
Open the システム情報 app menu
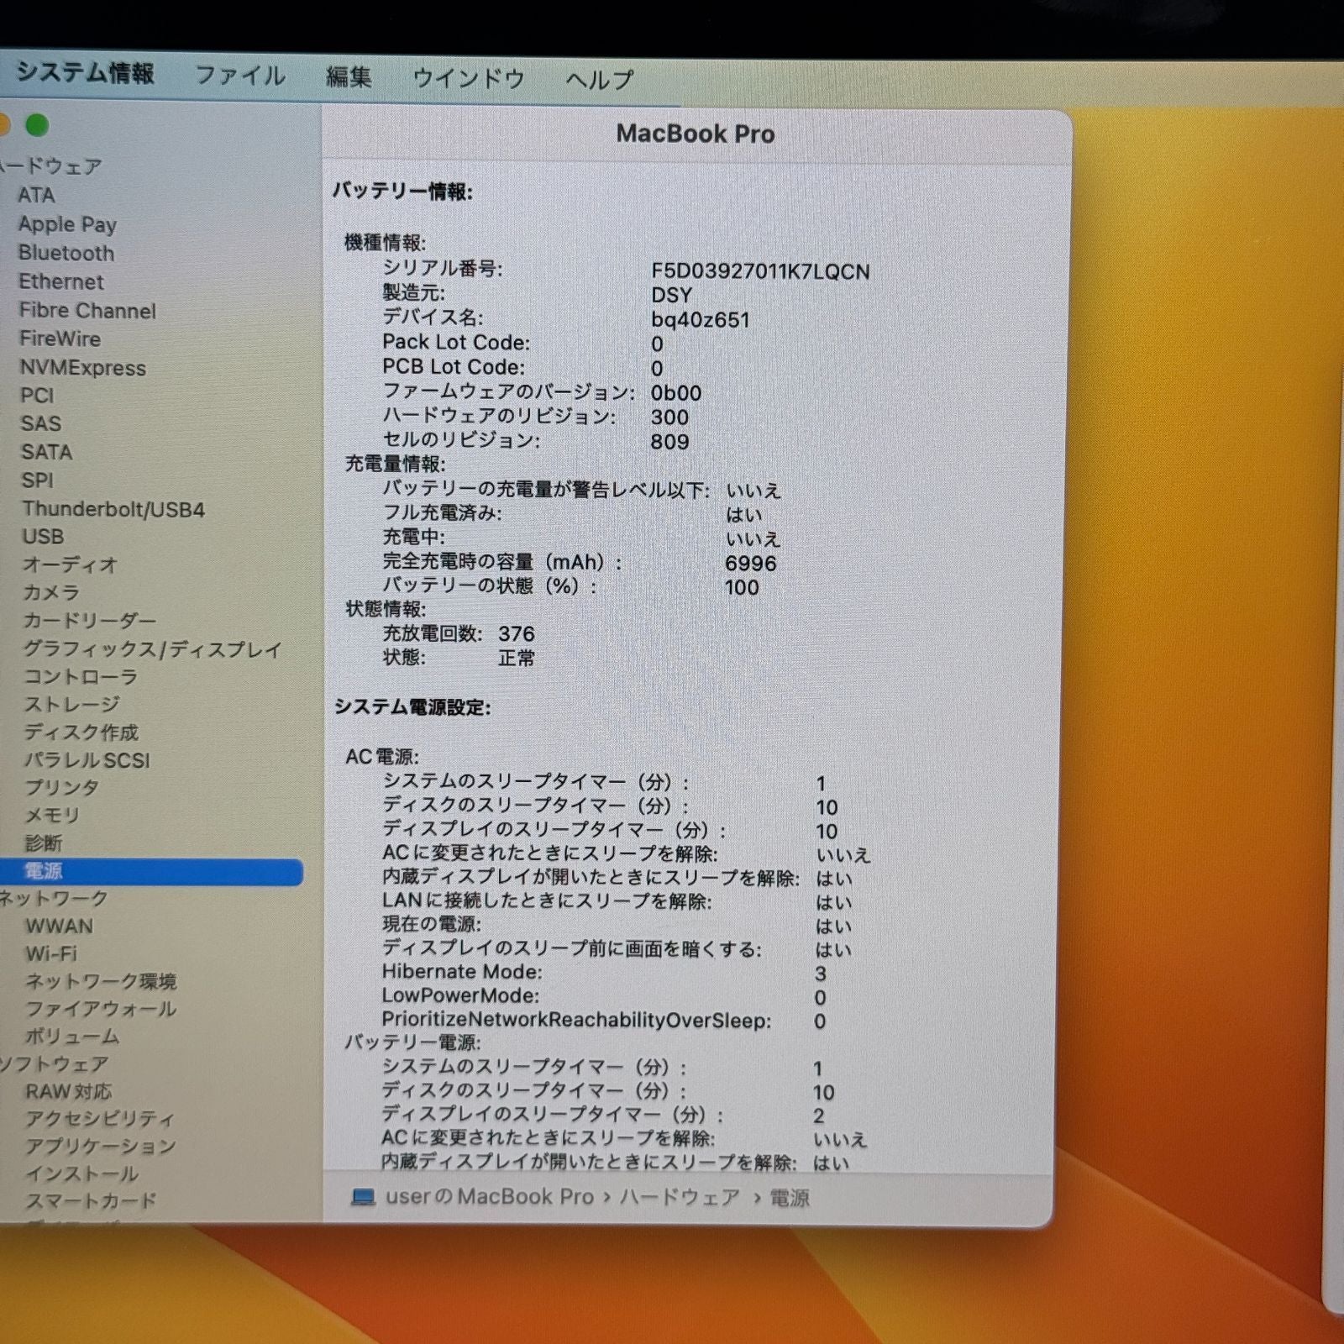(x=85, y=73)
